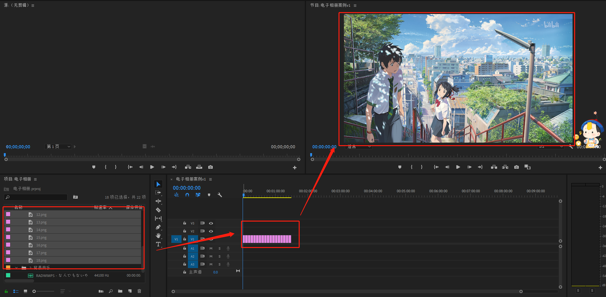Sort by 帧速率 column header
Screen dimensions: 606x297
point(100,207)
